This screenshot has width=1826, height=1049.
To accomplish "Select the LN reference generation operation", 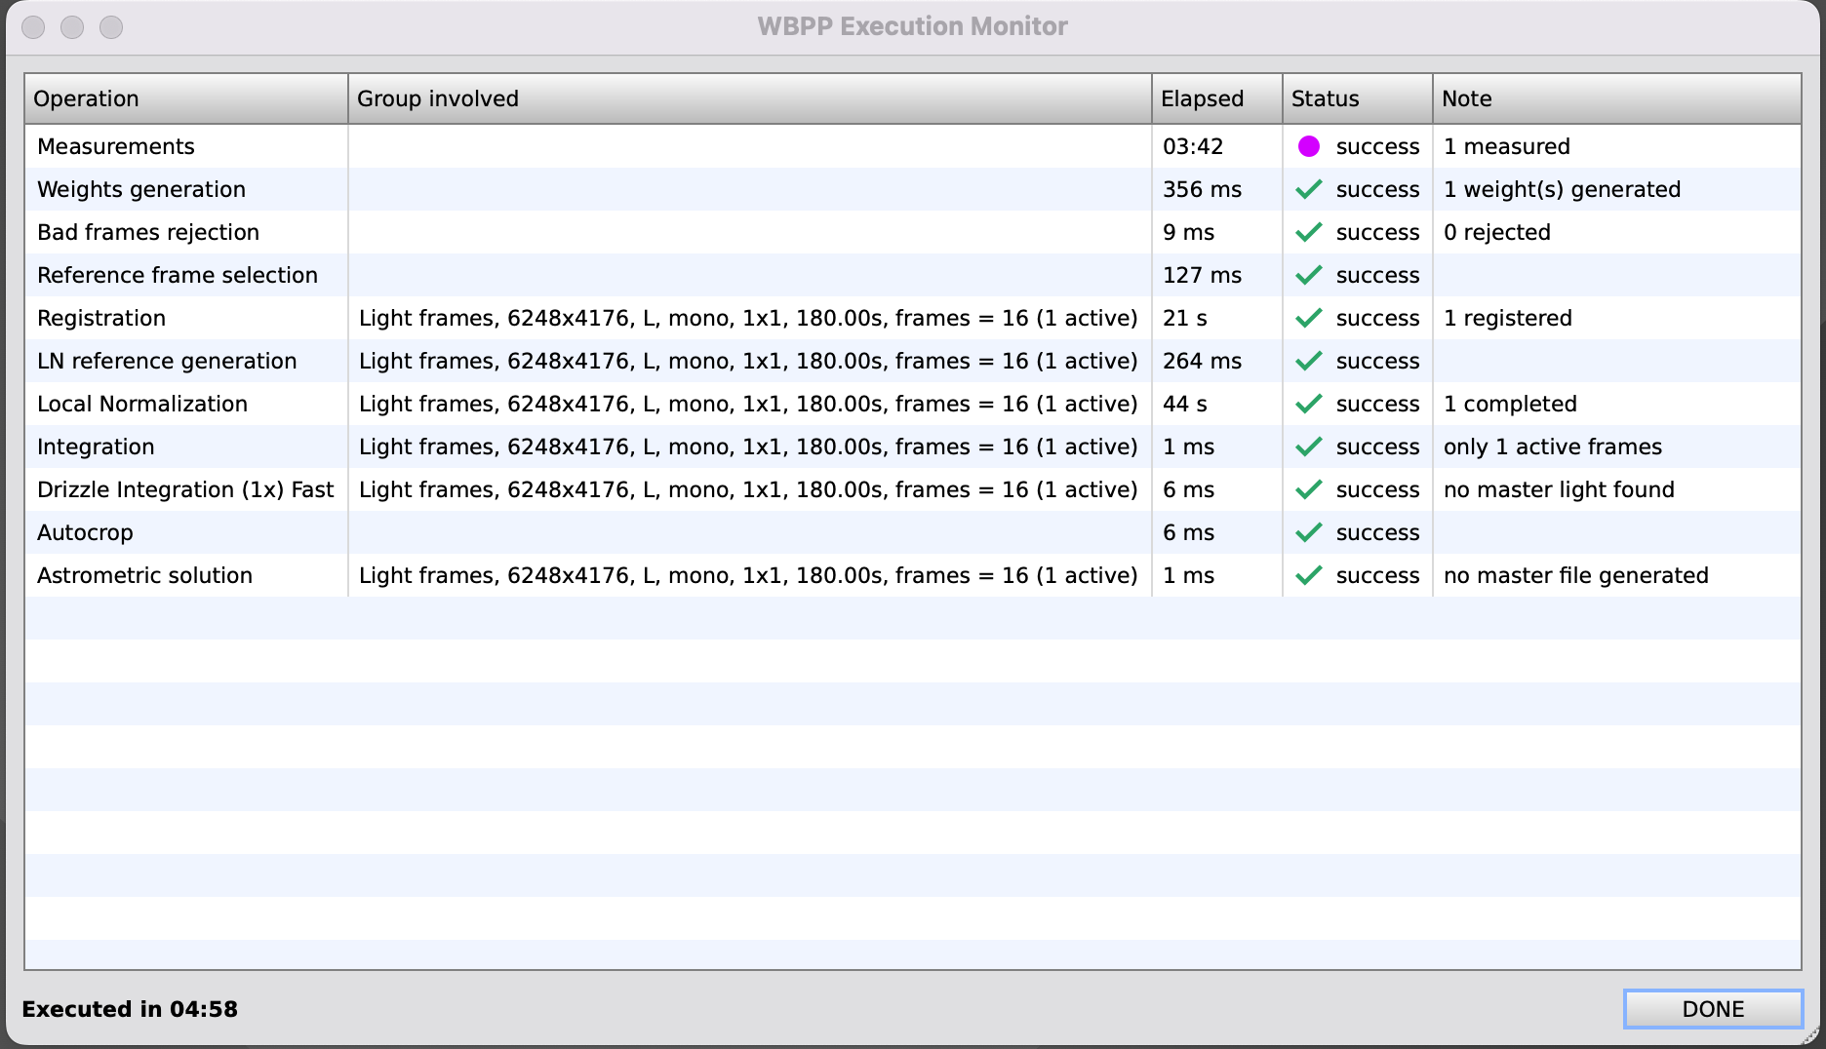I will pos(167,361).
